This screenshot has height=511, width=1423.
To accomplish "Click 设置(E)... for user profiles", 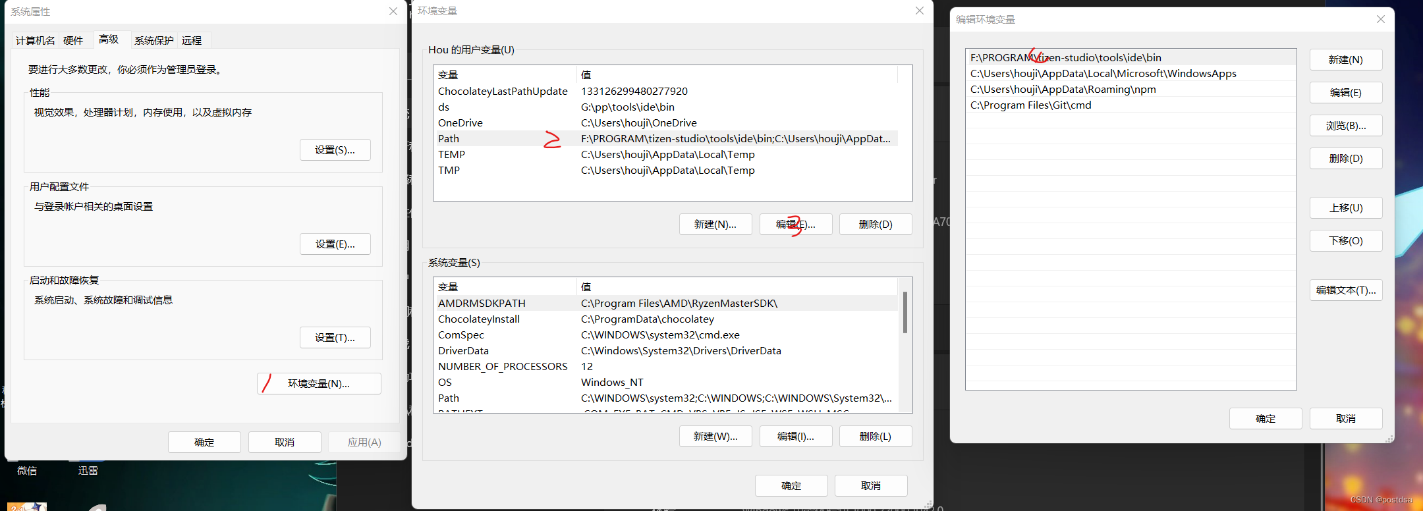I will [x=335, y=244].
